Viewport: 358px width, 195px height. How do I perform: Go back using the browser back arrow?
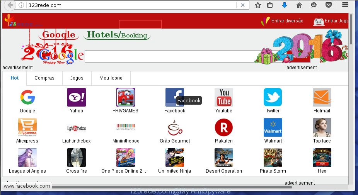coord(10,5)
